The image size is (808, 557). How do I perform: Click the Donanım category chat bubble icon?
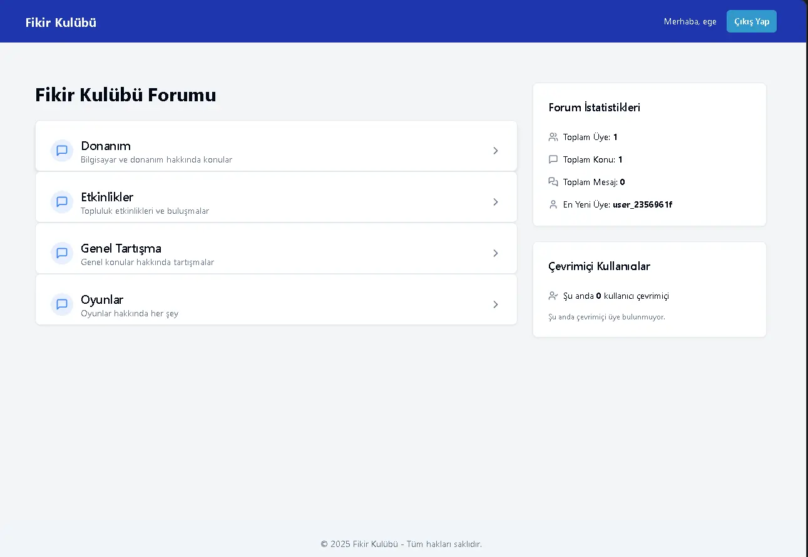[62, 151]
